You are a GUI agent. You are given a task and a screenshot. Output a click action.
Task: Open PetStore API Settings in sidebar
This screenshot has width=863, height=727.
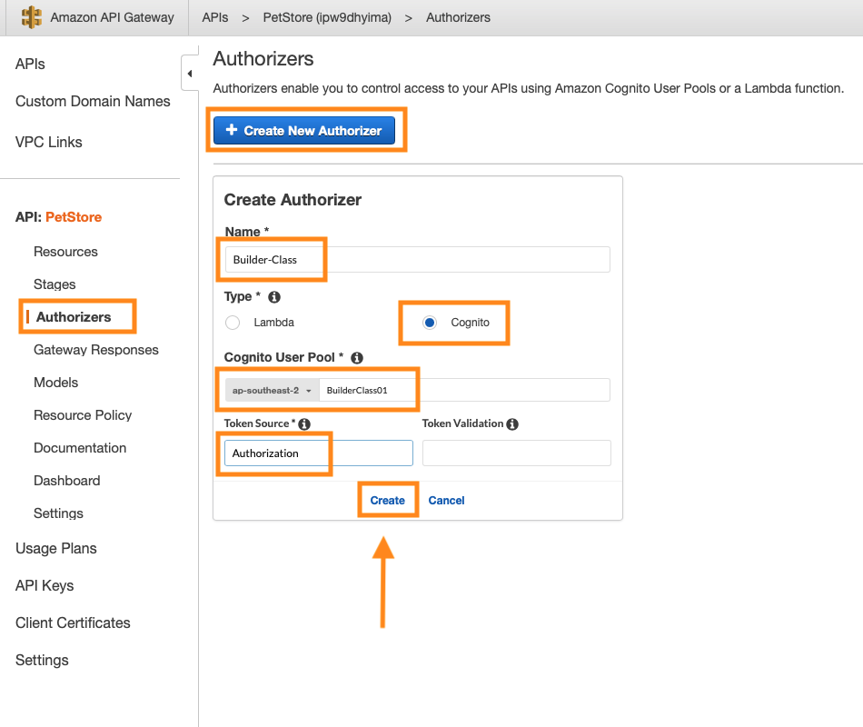(x=58, y=513)
